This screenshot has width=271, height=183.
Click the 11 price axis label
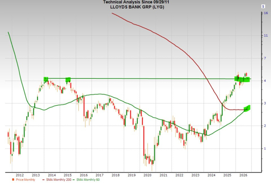coord(266,36)
